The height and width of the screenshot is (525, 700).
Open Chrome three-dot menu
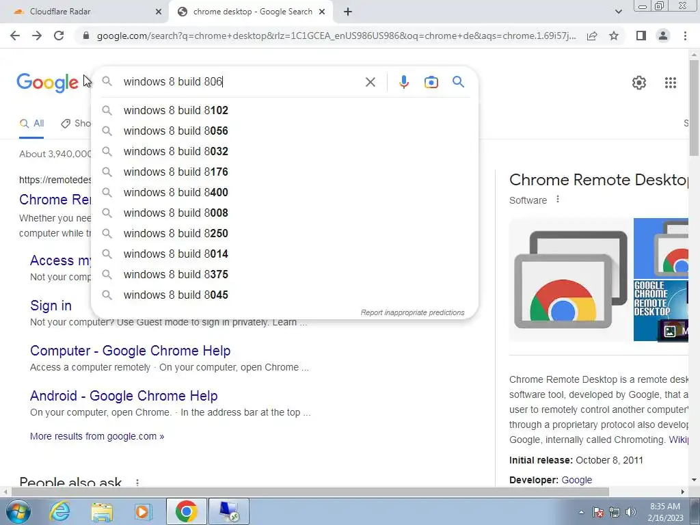click(685, 36)
